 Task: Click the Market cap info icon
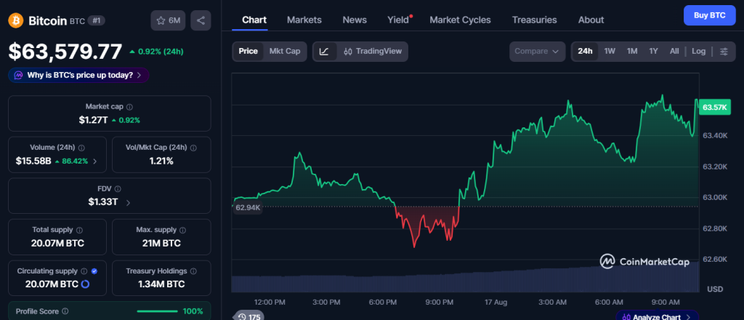pyautogui.click(x=129, y=107)
